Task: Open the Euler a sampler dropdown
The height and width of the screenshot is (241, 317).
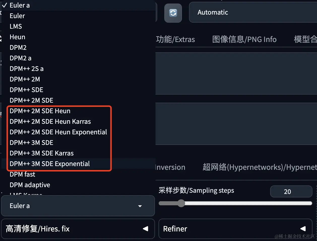Action: (x=78, y=206)
